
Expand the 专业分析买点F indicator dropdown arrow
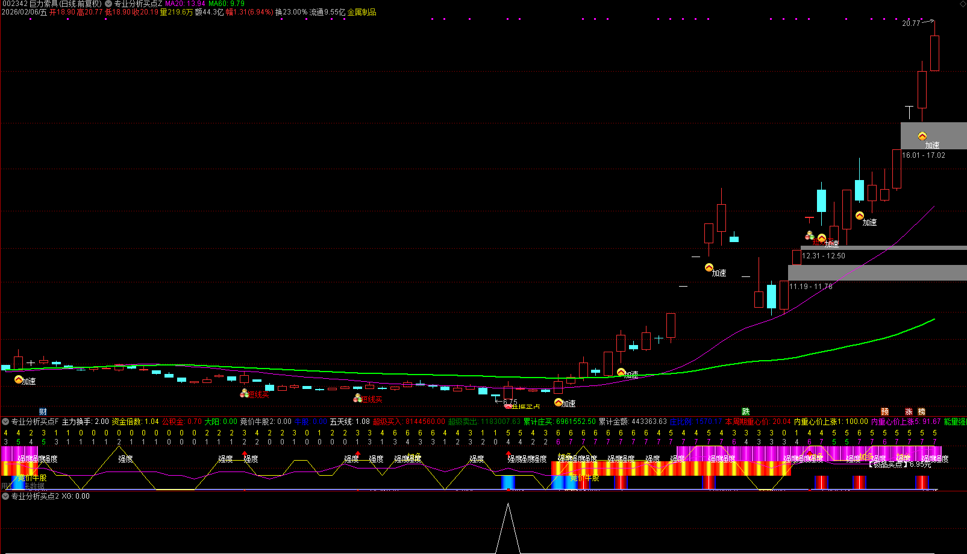point(5,422)
